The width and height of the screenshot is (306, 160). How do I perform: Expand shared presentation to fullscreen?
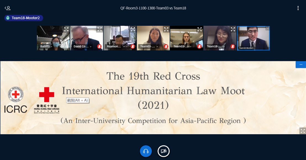302,131
